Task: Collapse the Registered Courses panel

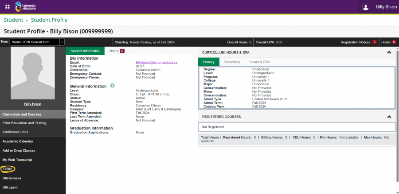Action: [x=389, y=117]
